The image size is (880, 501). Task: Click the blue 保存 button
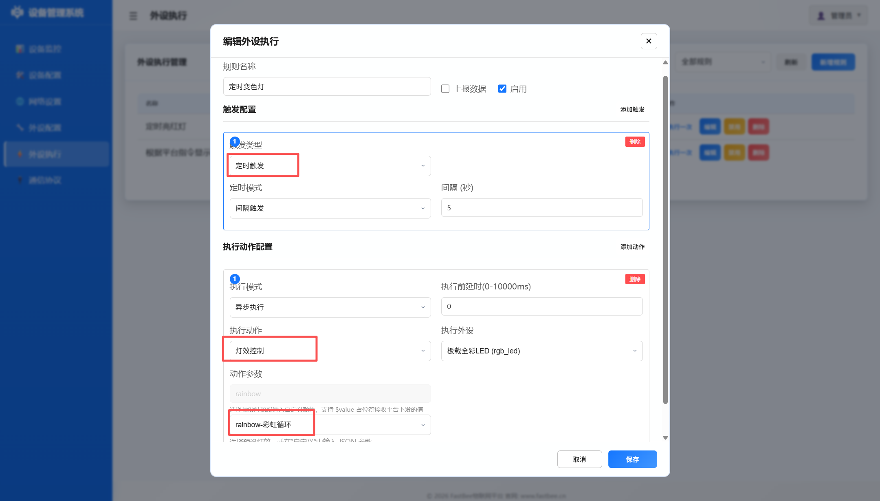click(632, 459)
